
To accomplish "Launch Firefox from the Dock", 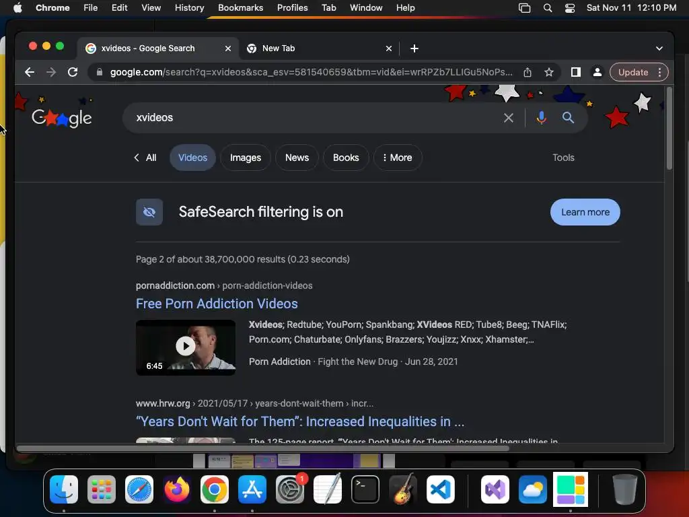I will (177, 489).
